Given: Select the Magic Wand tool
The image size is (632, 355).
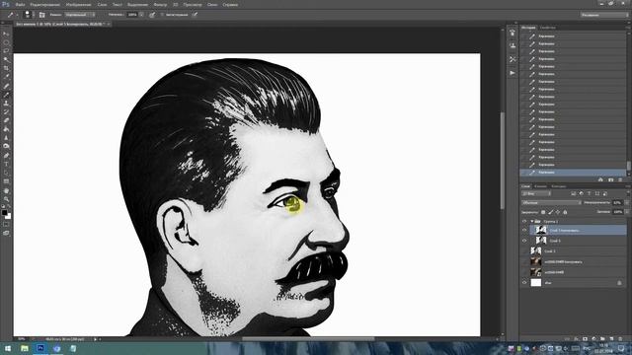Looking at the screenshot, I should (6, 59).
